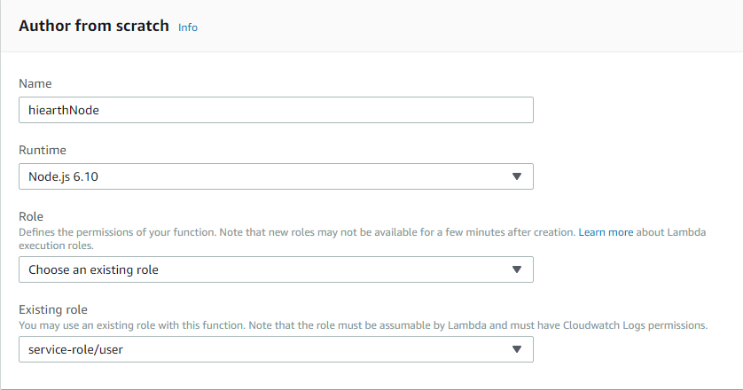The width and height of the screenshot is (743, 390).
Task: Click the triangle arrow on Existing role dropdown
Action: [x=518, y=350]
